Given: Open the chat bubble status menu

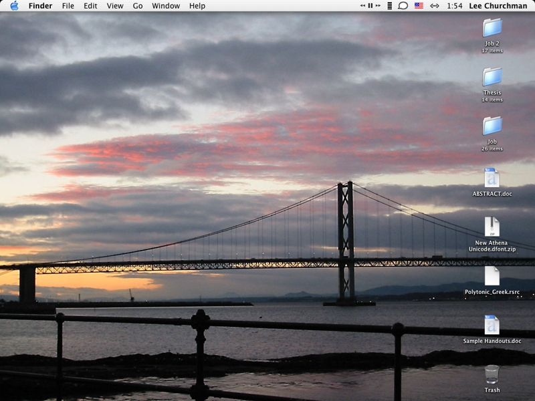Looking at the screenshot, I should (x=403, y=6).
